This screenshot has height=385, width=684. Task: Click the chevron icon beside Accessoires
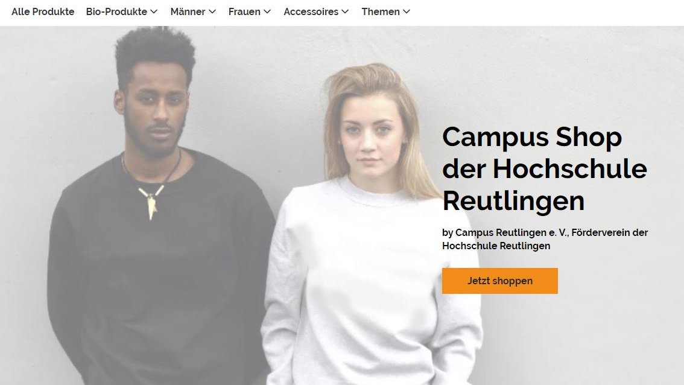click(x=345, y=12)
